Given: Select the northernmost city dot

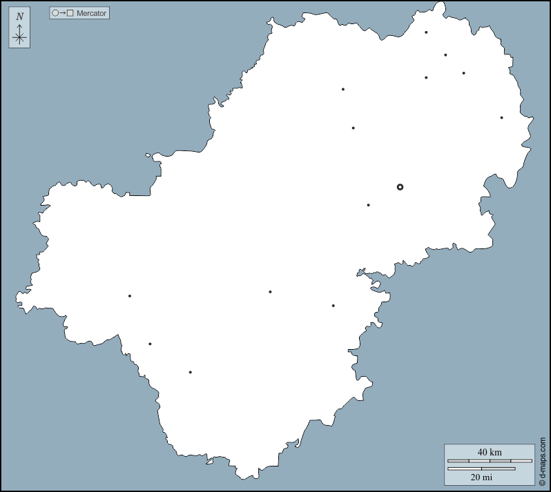Looking at the screenshot, I should (x=426, y=32).
